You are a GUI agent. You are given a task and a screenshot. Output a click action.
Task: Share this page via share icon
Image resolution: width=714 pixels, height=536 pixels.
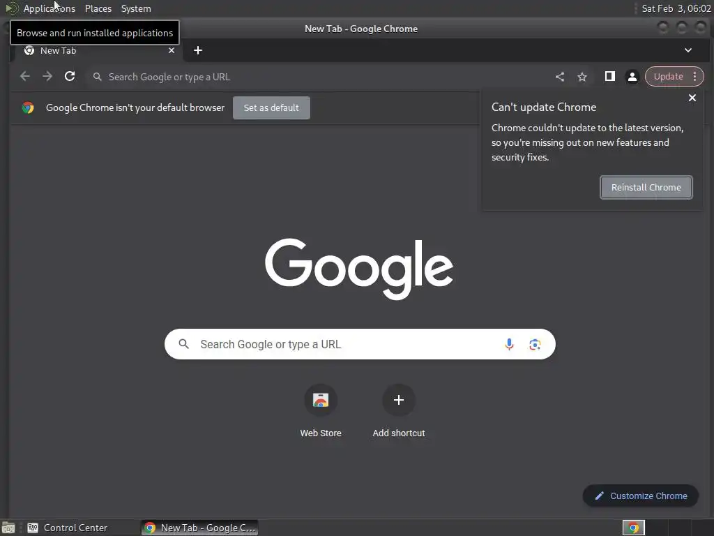560,77
